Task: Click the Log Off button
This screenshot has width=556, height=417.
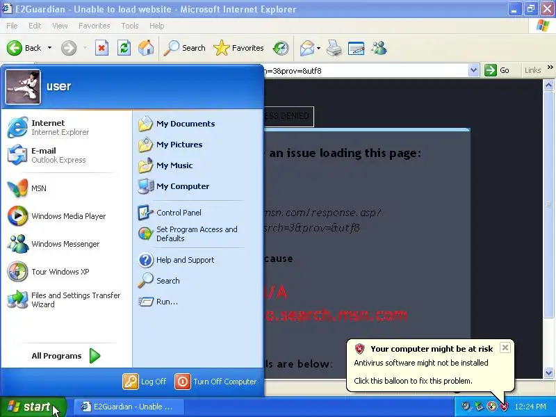Action: pyautogui.click(x=145, y=382)
